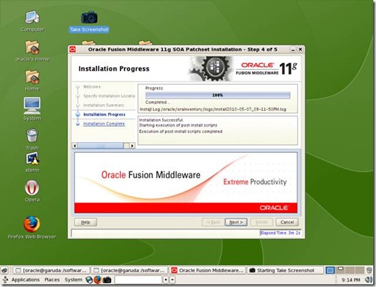Click the 'Installation Successful.' message line

161,120
